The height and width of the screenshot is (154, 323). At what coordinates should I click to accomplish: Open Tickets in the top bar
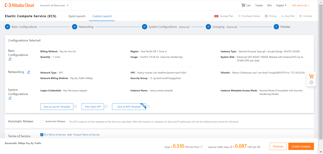click(259, 5)
